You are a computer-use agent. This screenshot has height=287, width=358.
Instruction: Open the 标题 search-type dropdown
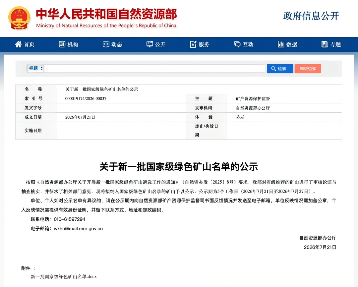click(35, 68)
